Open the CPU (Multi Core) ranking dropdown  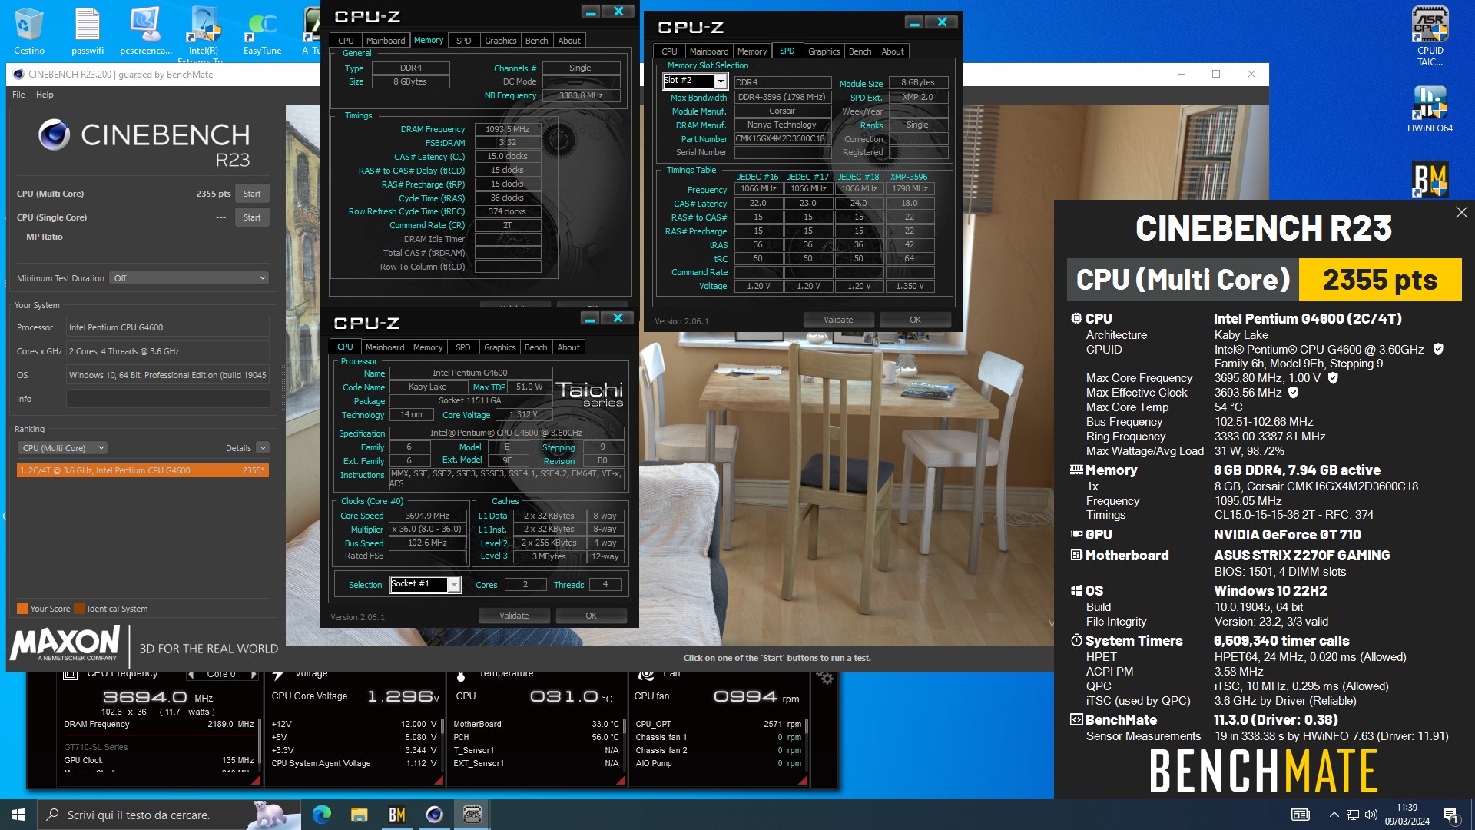pyautogui.click(x=62, y=448)
